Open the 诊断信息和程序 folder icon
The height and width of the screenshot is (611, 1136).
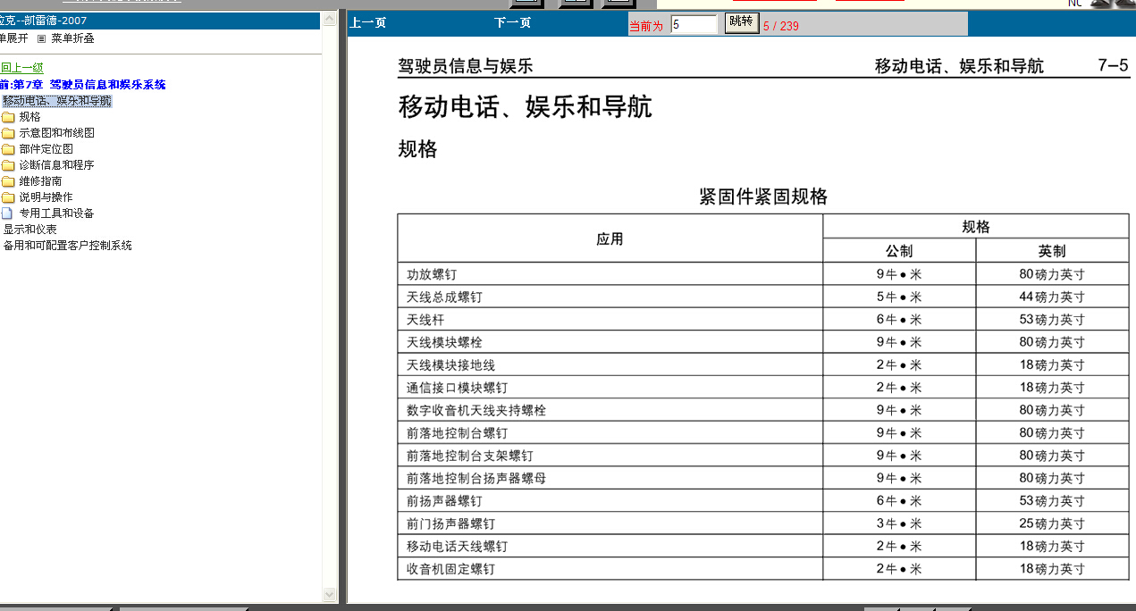tap(8, 165)
